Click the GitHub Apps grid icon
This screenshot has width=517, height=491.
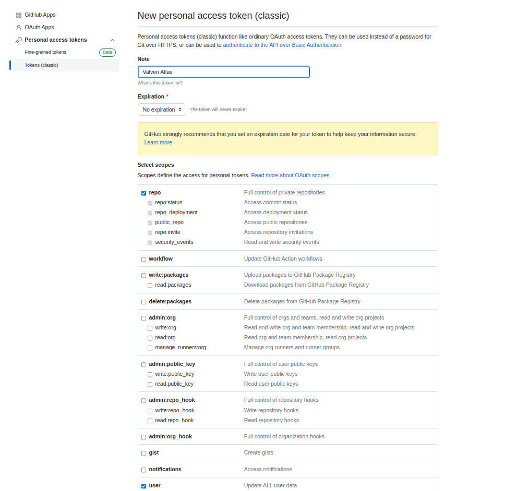coord(19,15)
